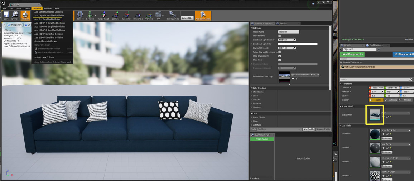Adjust the Directional Light Intensity value field
This screenshot has height=181, width=414.
click(x=287, y=40)
